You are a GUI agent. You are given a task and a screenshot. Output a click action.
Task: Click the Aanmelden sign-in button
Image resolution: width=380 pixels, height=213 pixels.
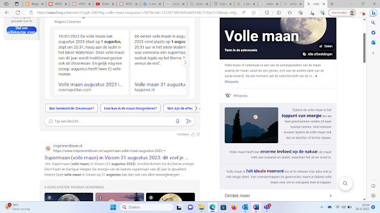(342, 12)
